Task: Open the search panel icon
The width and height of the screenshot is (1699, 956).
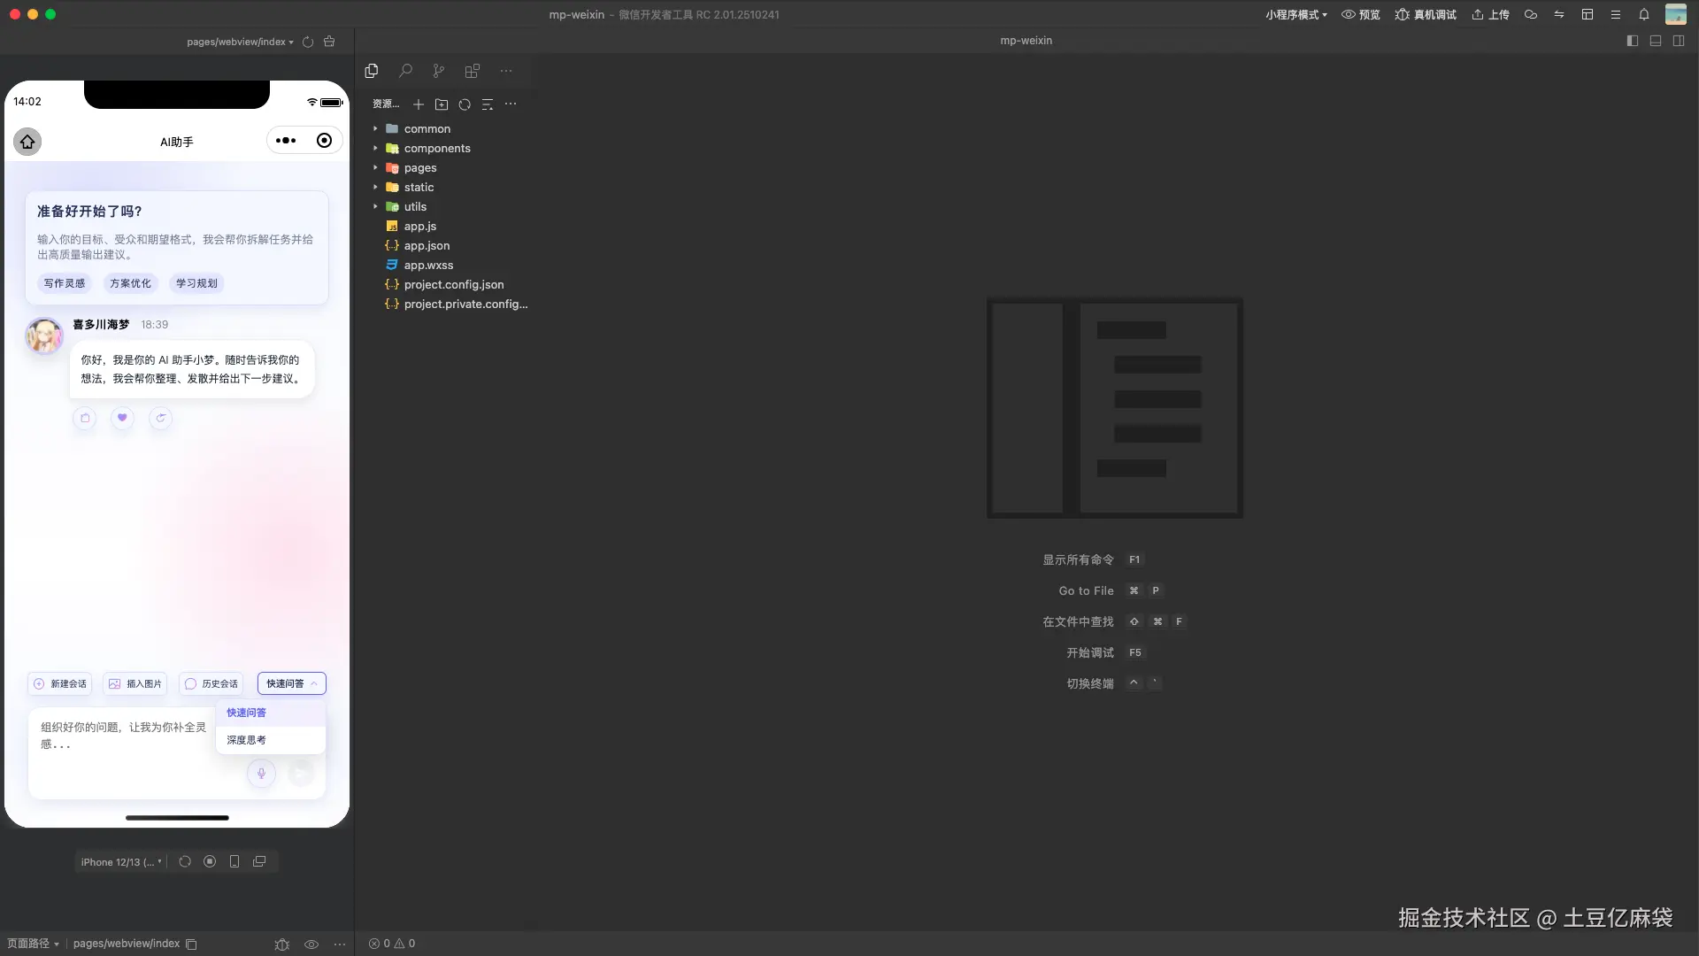Action: pos(405,71)
